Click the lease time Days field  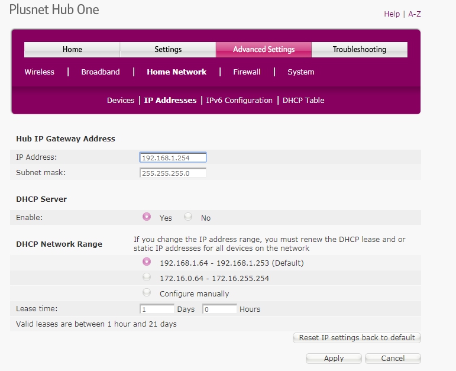[157, 309]
